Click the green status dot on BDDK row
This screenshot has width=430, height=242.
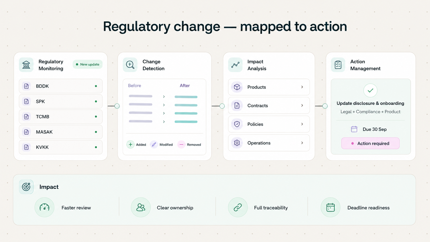pyautogui.click(x=96, y=86)
